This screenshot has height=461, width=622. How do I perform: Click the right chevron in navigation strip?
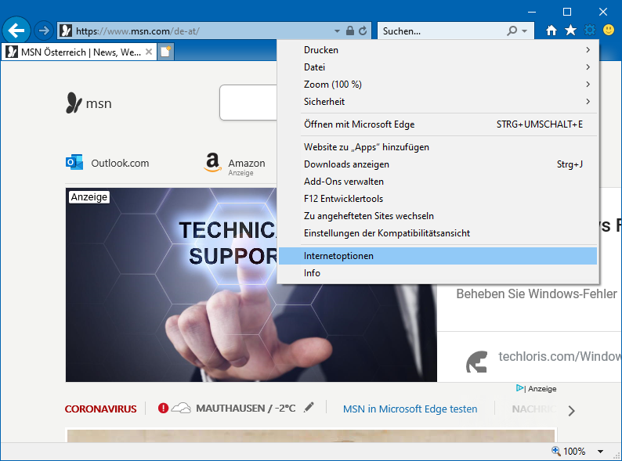(571, 411)
